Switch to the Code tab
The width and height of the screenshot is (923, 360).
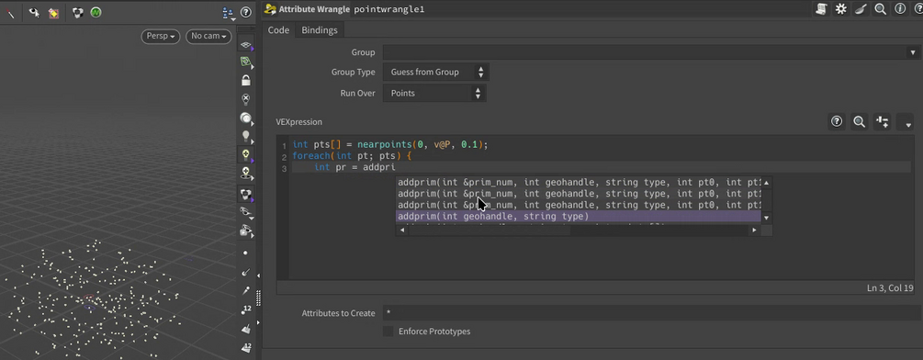click(x=278, y=30)
